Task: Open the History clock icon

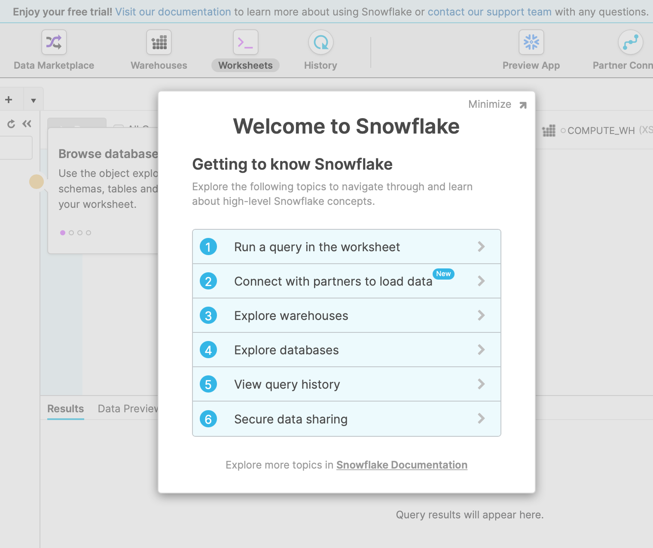Action: tap(320, 43)
